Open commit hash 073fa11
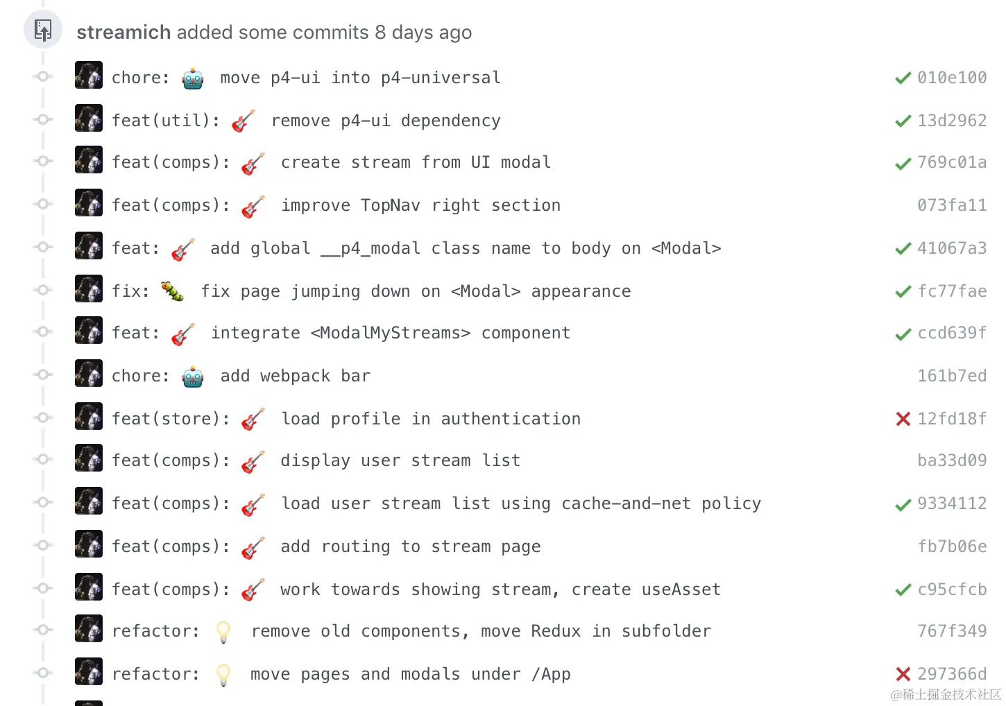This screenshot has height=706, width=1006. (x=951, y=205)
